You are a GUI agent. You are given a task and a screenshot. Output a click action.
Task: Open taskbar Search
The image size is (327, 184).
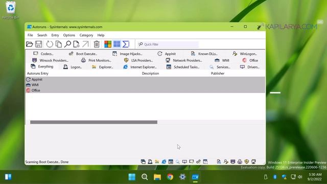point(145,177)
